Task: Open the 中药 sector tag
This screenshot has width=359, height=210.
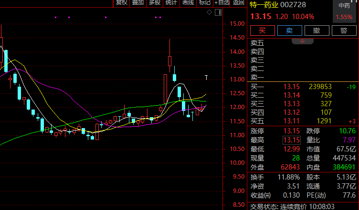Action: 344,6
